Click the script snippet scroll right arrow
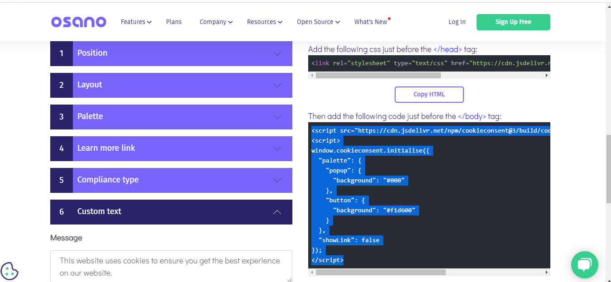Image resolution: width=611 pixels, height=282 pixels. pos(547,272)
